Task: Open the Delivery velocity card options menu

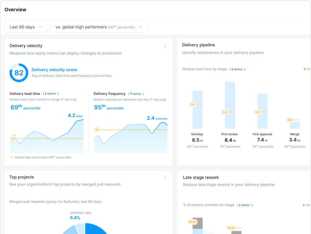Action: point(165,46)
